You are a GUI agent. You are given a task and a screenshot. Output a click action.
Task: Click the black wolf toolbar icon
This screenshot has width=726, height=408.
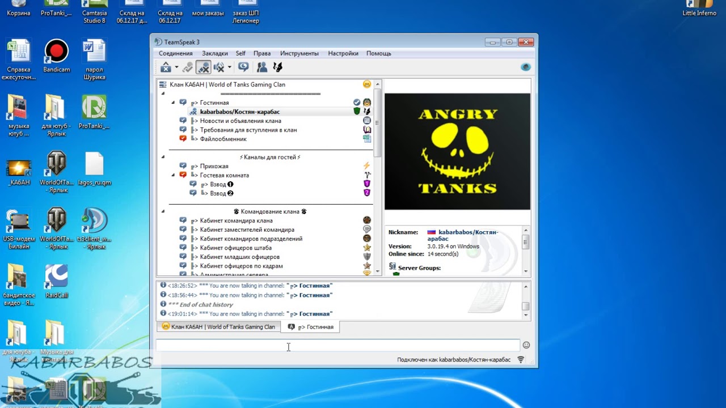(277, 67)
